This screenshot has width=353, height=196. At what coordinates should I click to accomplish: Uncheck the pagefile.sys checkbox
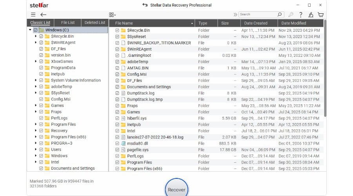[x=117, y=150]
